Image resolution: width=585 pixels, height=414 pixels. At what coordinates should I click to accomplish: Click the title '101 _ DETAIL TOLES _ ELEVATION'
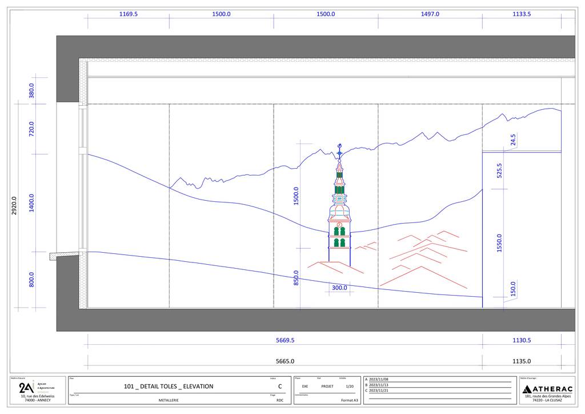[x=169, y=387]
